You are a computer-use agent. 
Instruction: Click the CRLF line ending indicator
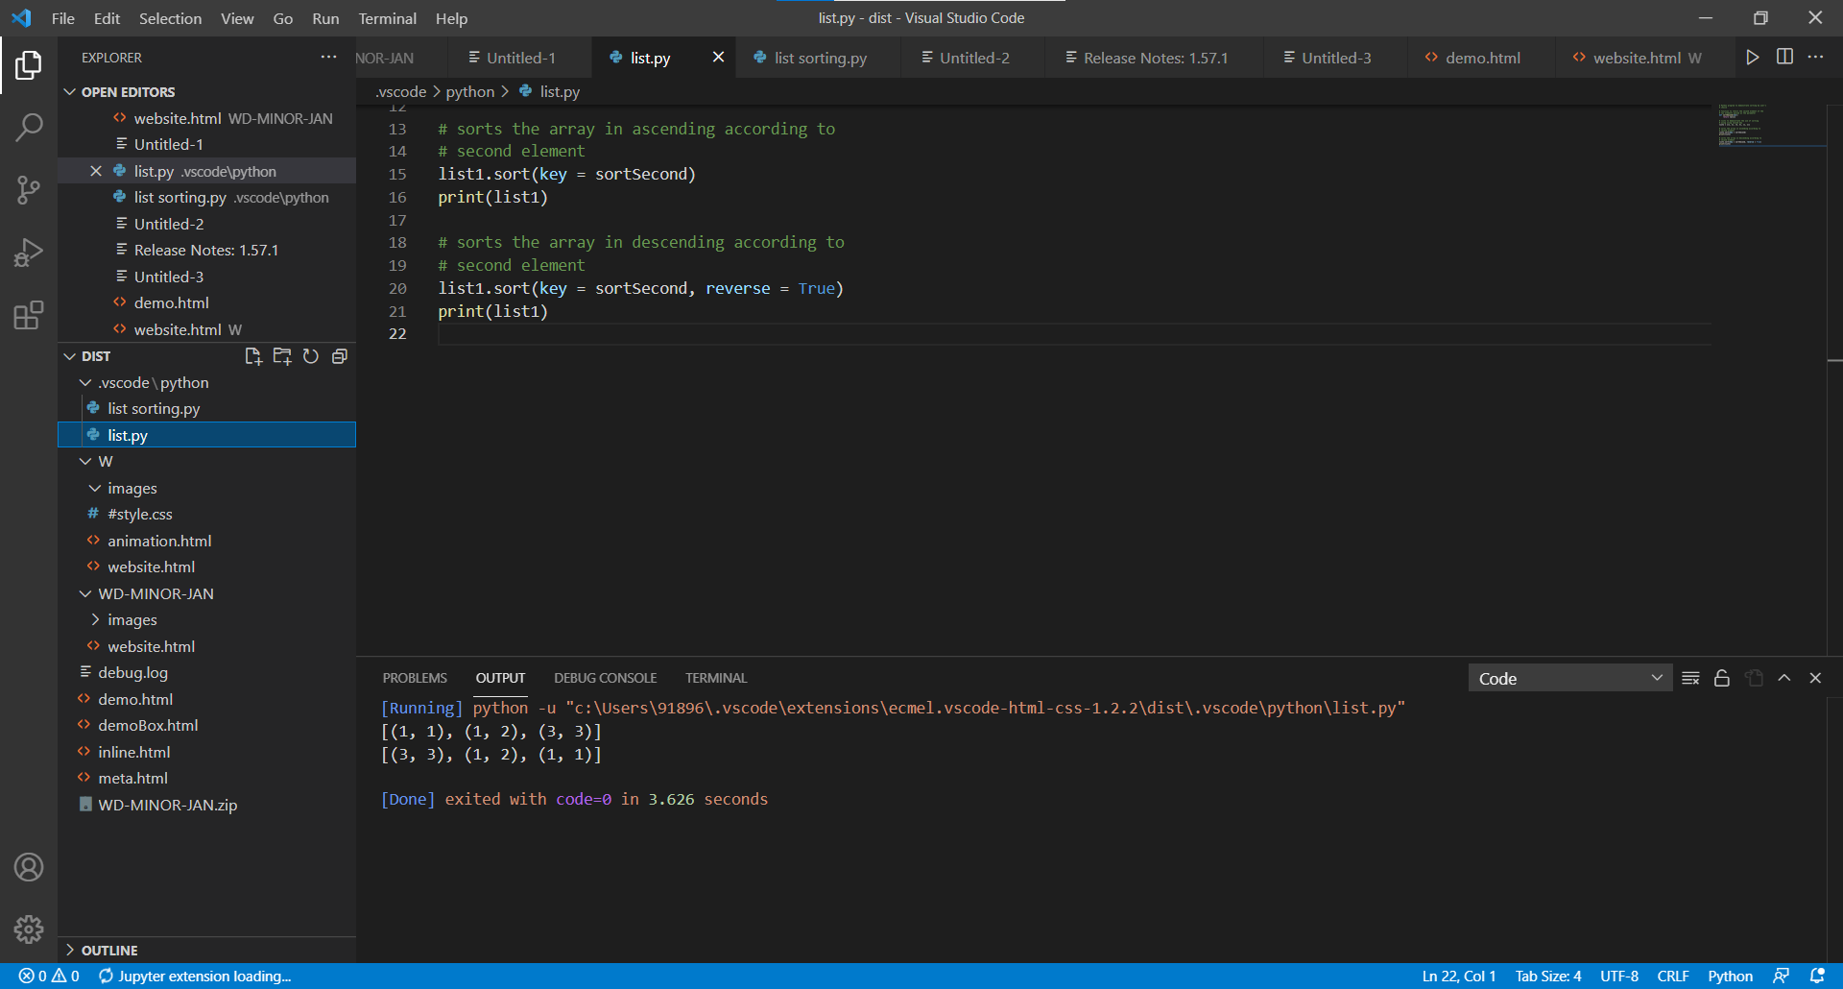coord(1672,976)
